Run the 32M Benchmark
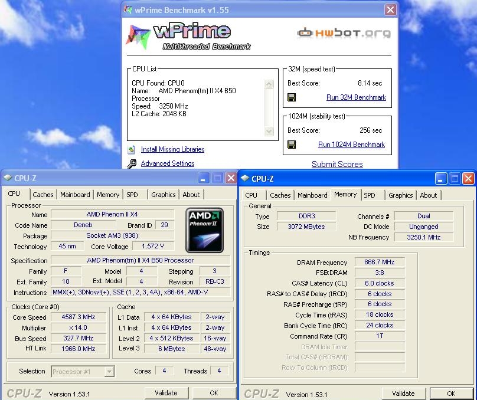The height and width of the screenshot is (400, 477). click(356, 97)
